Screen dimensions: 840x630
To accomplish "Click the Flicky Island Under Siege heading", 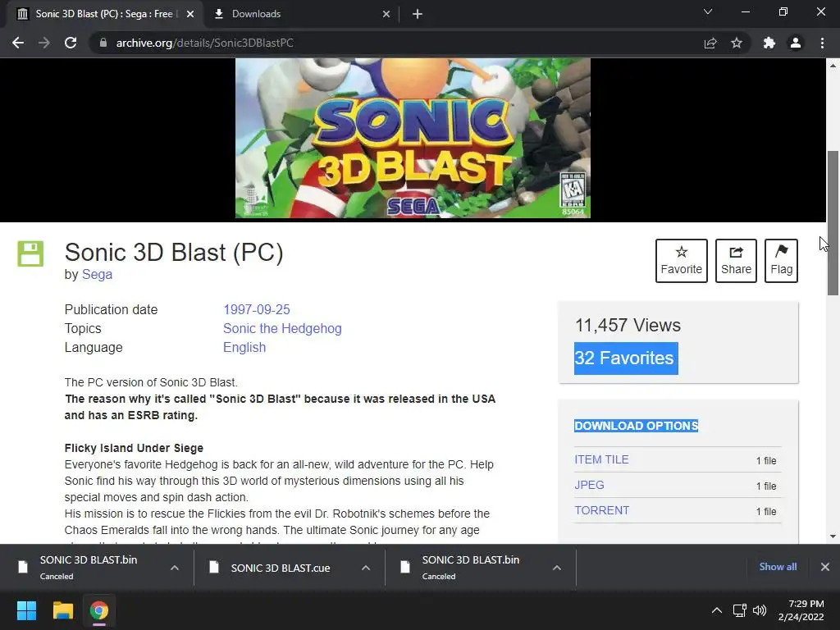I will pos(134,448).
